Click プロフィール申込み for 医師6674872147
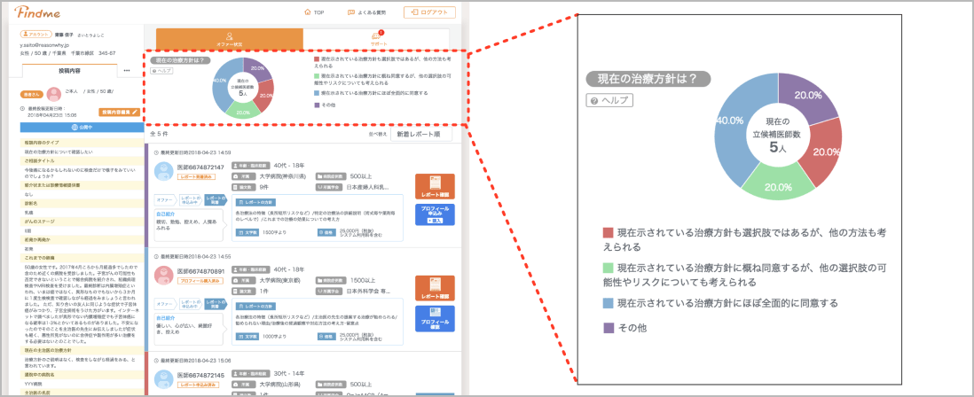Image resolution: width=974 pixels, height=397 pixels. tap(435, 214)
